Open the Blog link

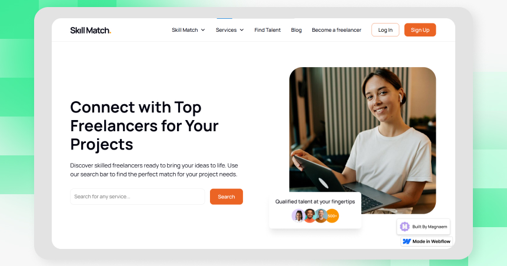point(296,30)
